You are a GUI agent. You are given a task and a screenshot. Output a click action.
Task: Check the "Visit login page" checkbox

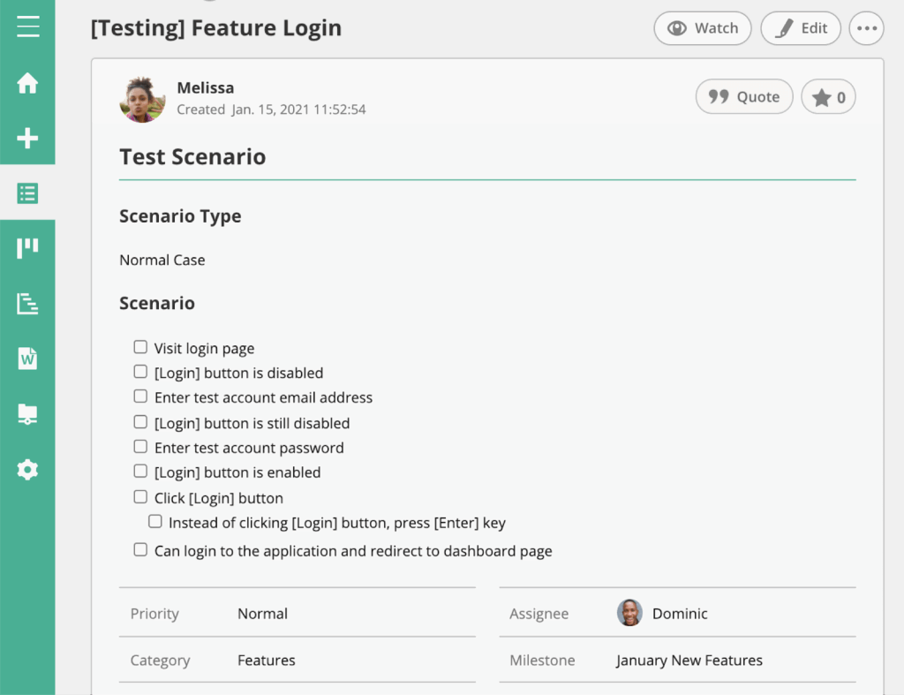(x=140, y=347)
